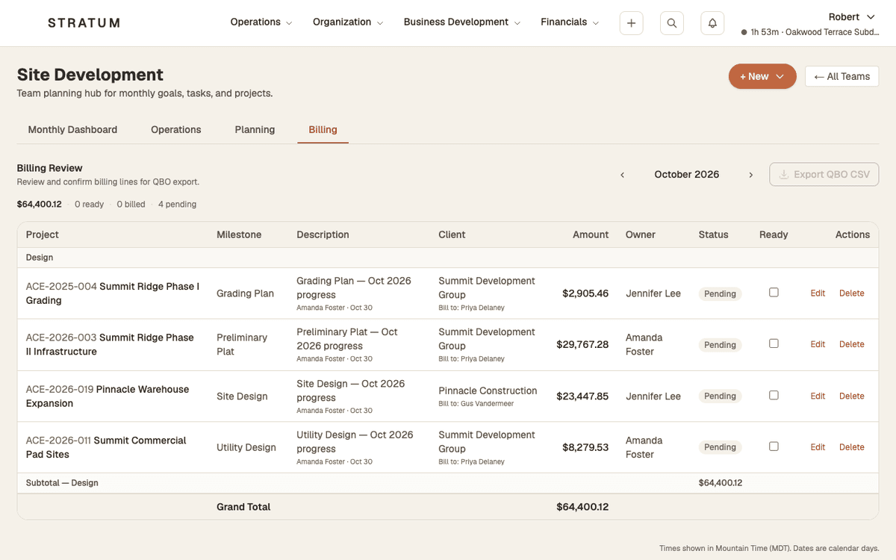
Task: Open the Planning tab
Action: [255, 130]
